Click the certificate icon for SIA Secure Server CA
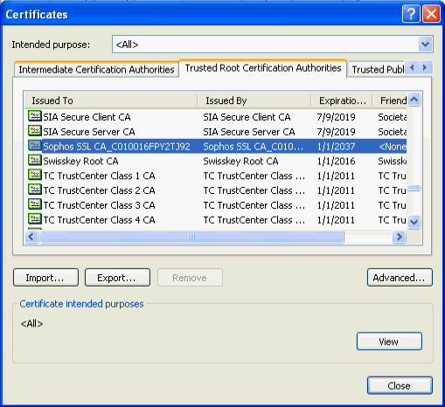The image size is (445, 407). pyautogui.click(x=35, y=130)
